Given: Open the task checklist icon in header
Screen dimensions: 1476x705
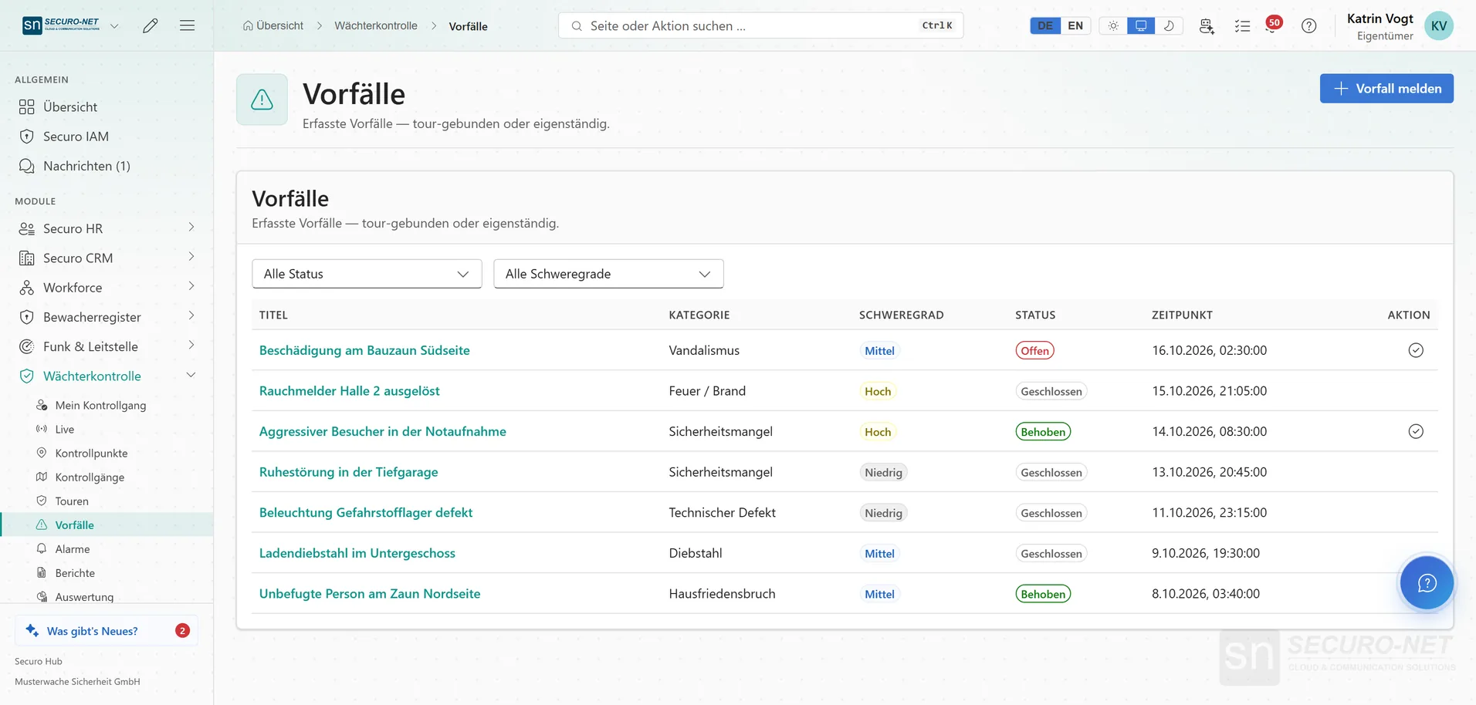Looking at the screenshot, I should pos(1242,25).
